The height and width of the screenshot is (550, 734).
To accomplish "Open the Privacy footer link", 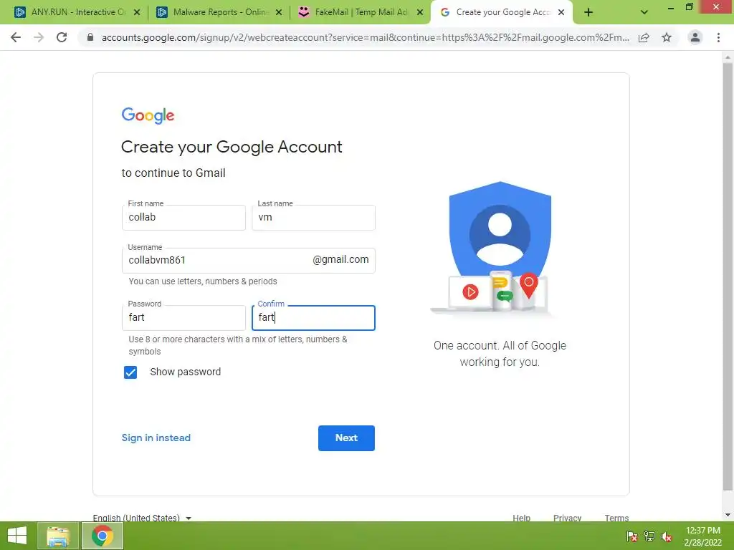I will point(568,518).
